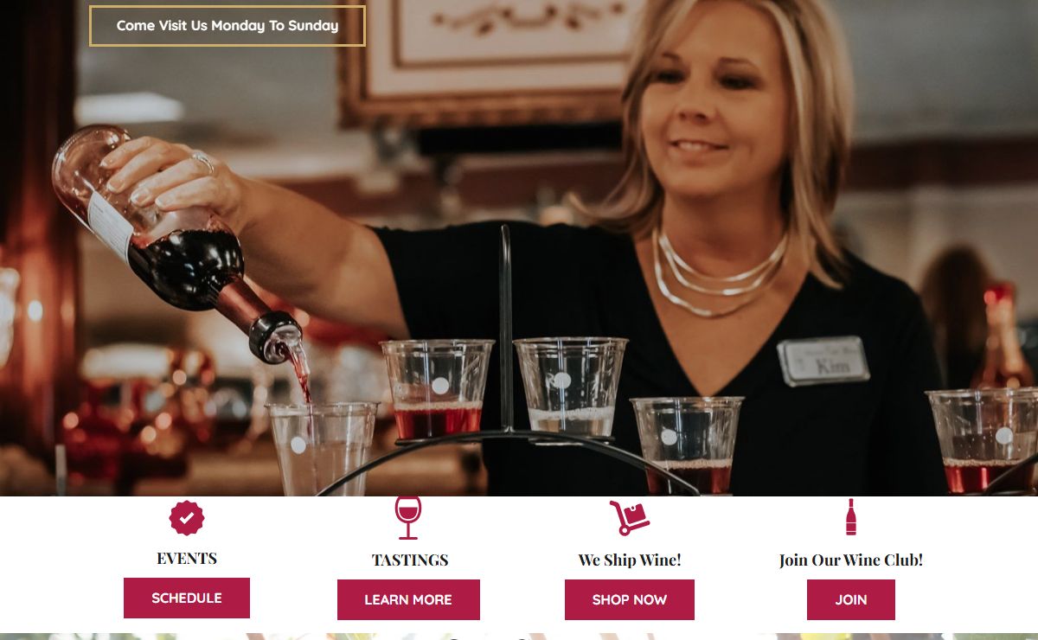Click the Events checkmark badge icon

pos(187,518)
